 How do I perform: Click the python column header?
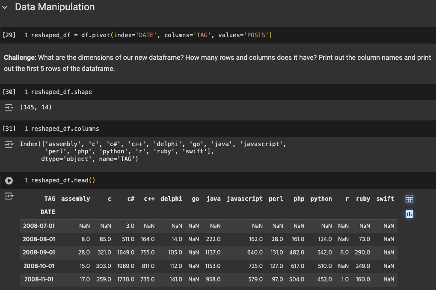point(321,199)
